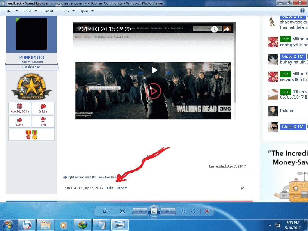Click the watch later clock icon
Screen dimensions: 308x231
(x=214, y=29)
